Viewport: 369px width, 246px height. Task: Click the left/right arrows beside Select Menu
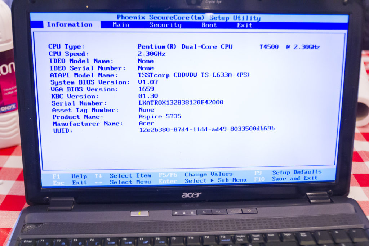[x=98, y=182]
